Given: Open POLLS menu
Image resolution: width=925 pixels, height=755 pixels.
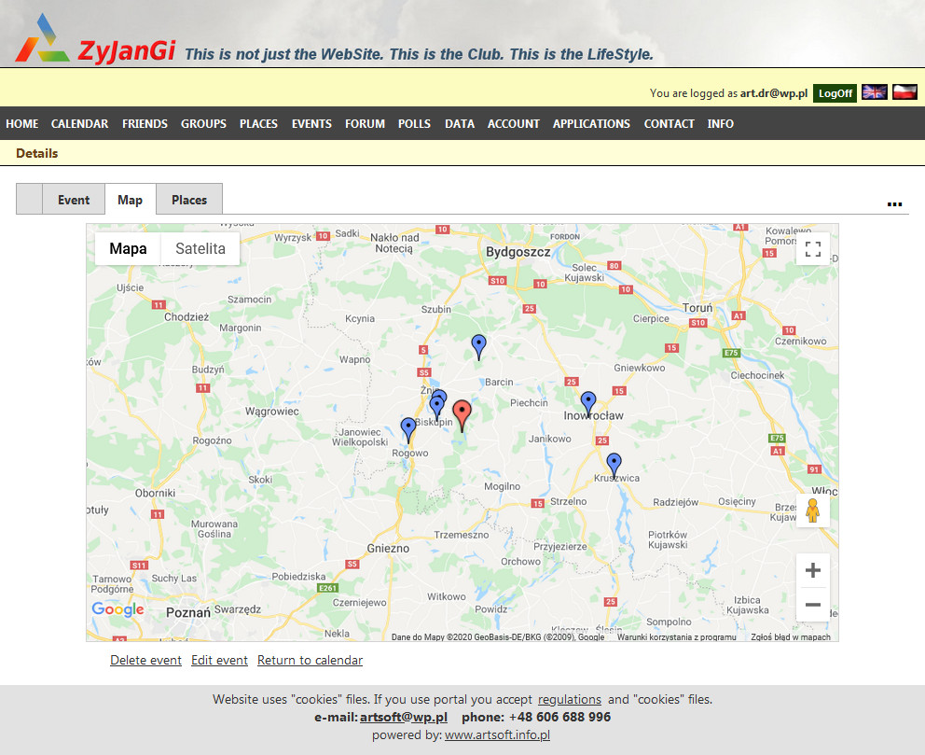Looking at the screenshot, I should point(414,123).
